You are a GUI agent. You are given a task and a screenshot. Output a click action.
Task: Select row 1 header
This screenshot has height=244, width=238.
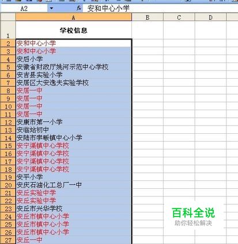click(7, 30)
